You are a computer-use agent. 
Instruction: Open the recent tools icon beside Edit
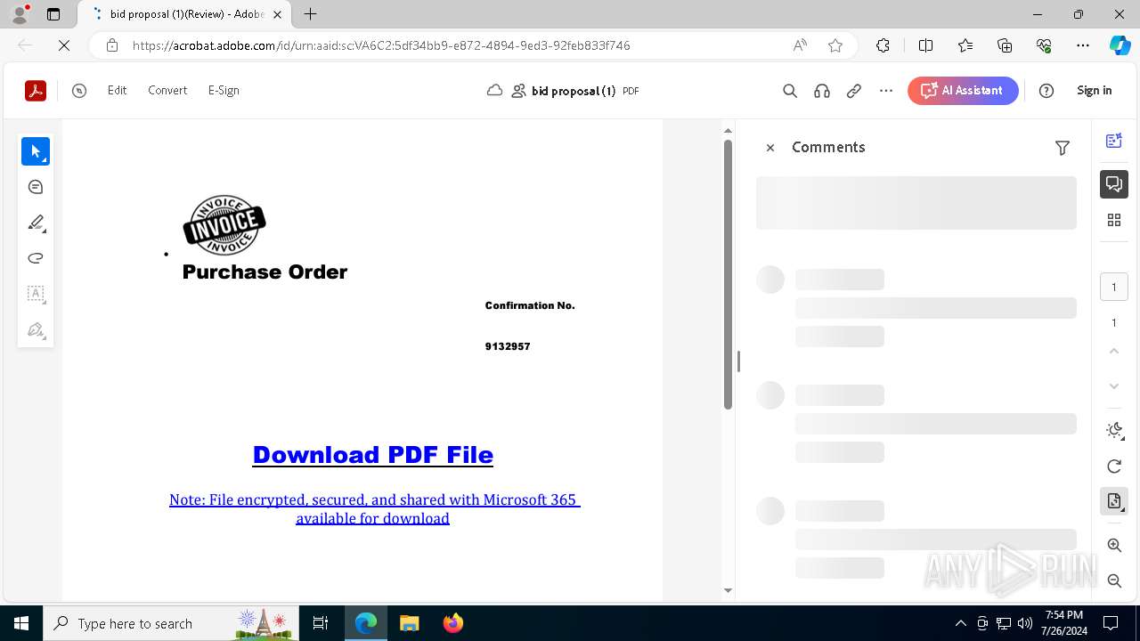(79, 91)
